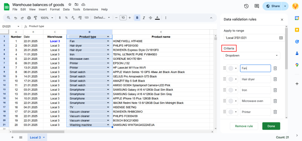
Task: Close the Data validation rules panel
Action: click(282, 20)
